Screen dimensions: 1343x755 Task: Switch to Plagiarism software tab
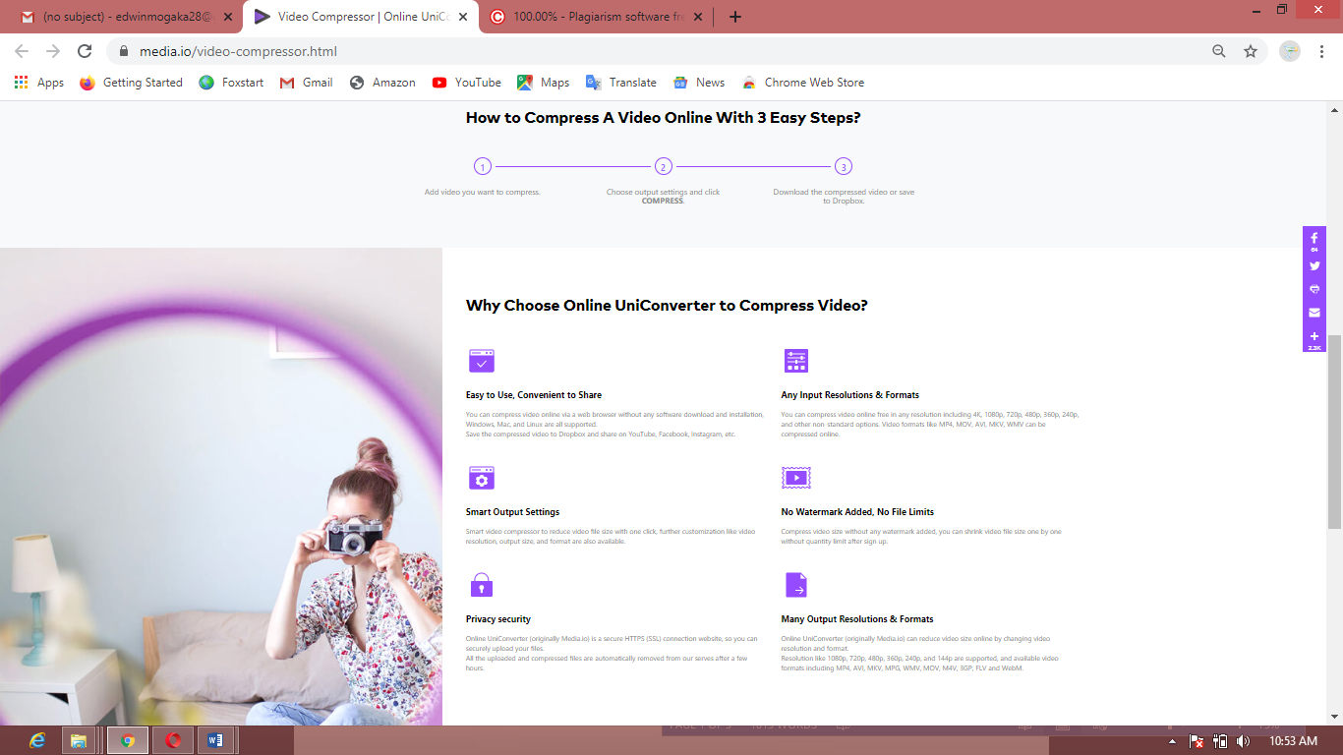[595, 17]
